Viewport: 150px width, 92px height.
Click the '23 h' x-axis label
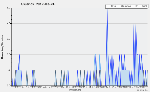pyautogui.click(x=142, y=87)
